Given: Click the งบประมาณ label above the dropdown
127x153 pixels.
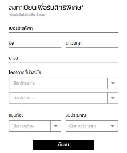Looking at the screenshot, I should pos(76,115).
